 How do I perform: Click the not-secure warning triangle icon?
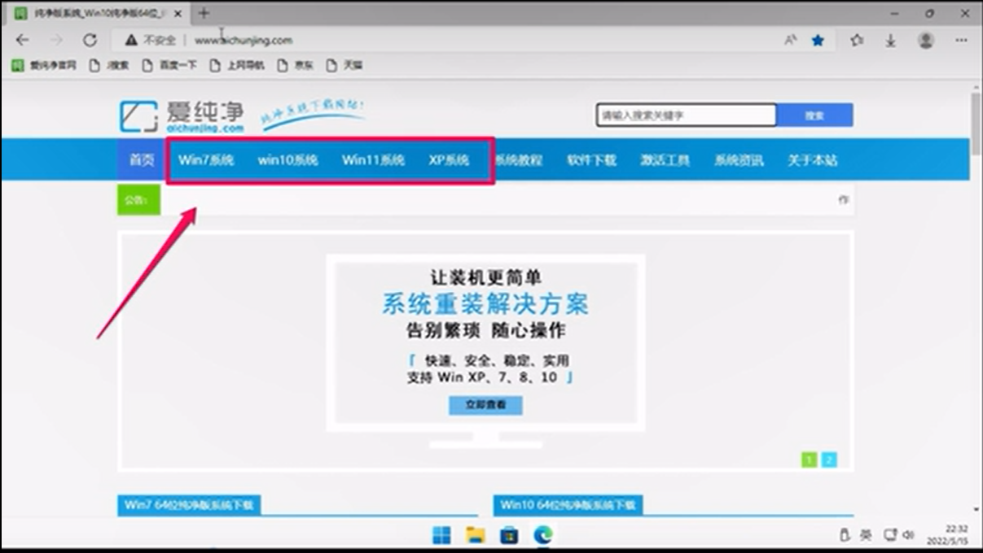[x=130, y=40]
